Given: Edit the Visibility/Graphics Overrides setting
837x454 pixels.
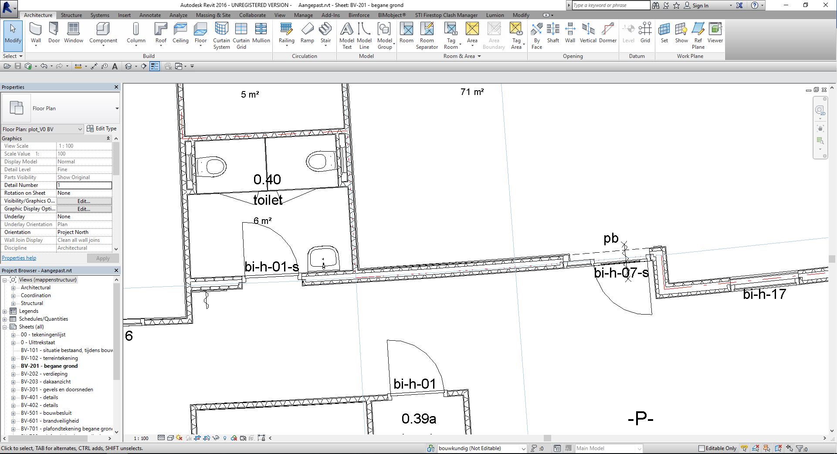Looking at the screenshot, I should click(84, 201).
